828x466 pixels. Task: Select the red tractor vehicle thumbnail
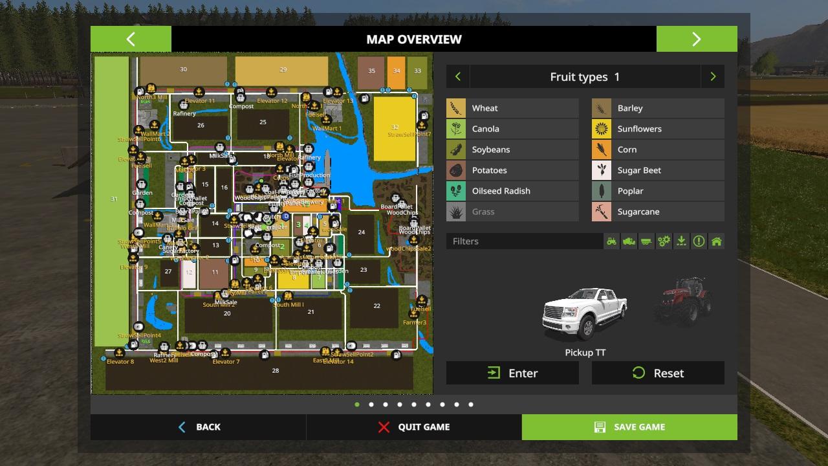click(x=682, y=302)
